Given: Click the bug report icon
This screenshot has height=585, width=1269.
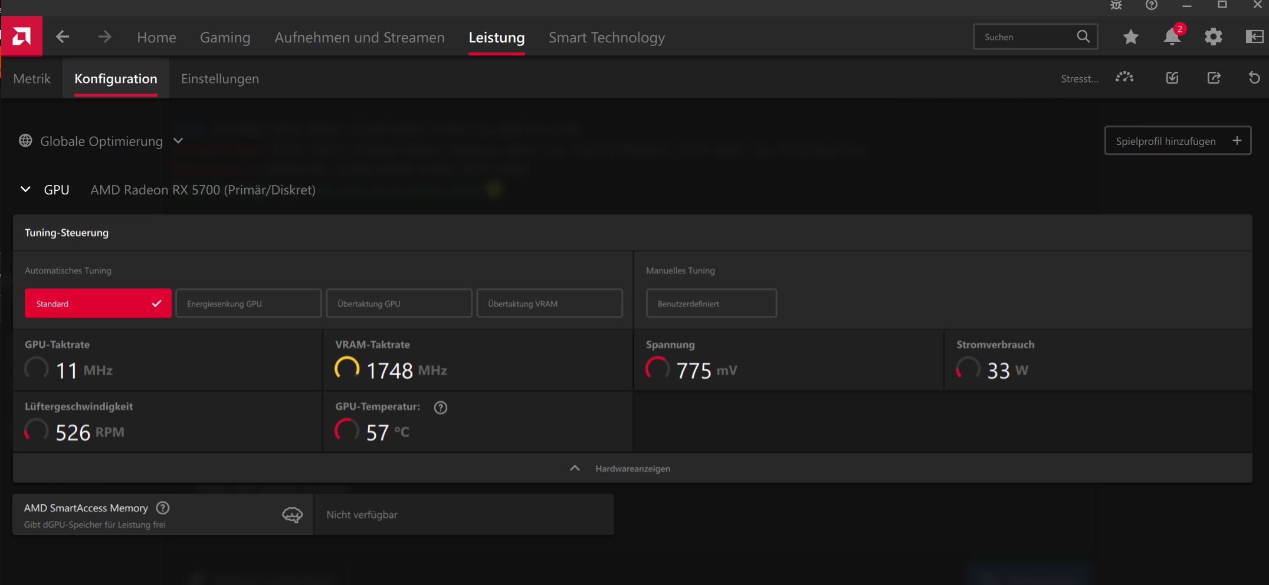Looking at the screenshot, I should point(1116,5).
